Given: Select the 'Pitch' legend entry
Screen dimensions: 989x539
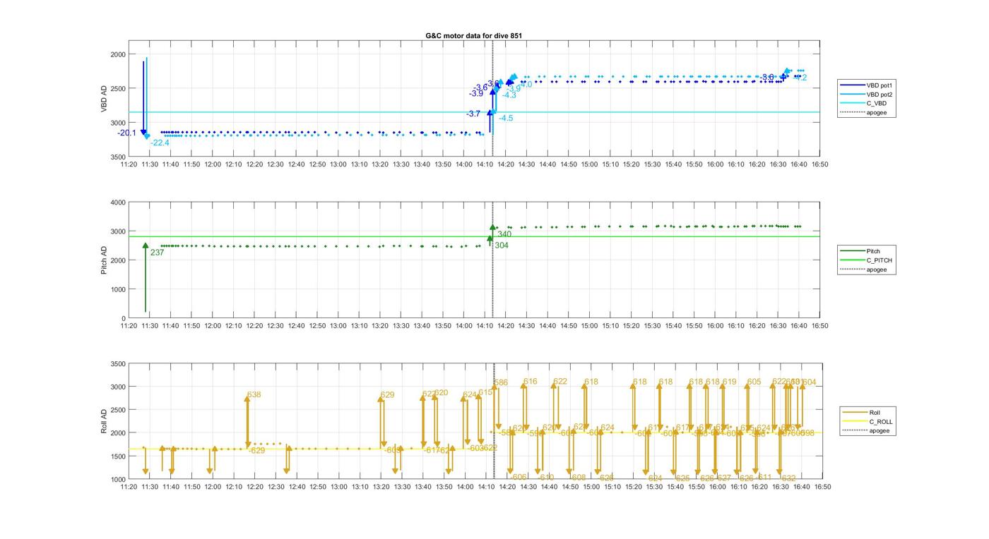Looking at the screenshot, I should click(873, 251).
